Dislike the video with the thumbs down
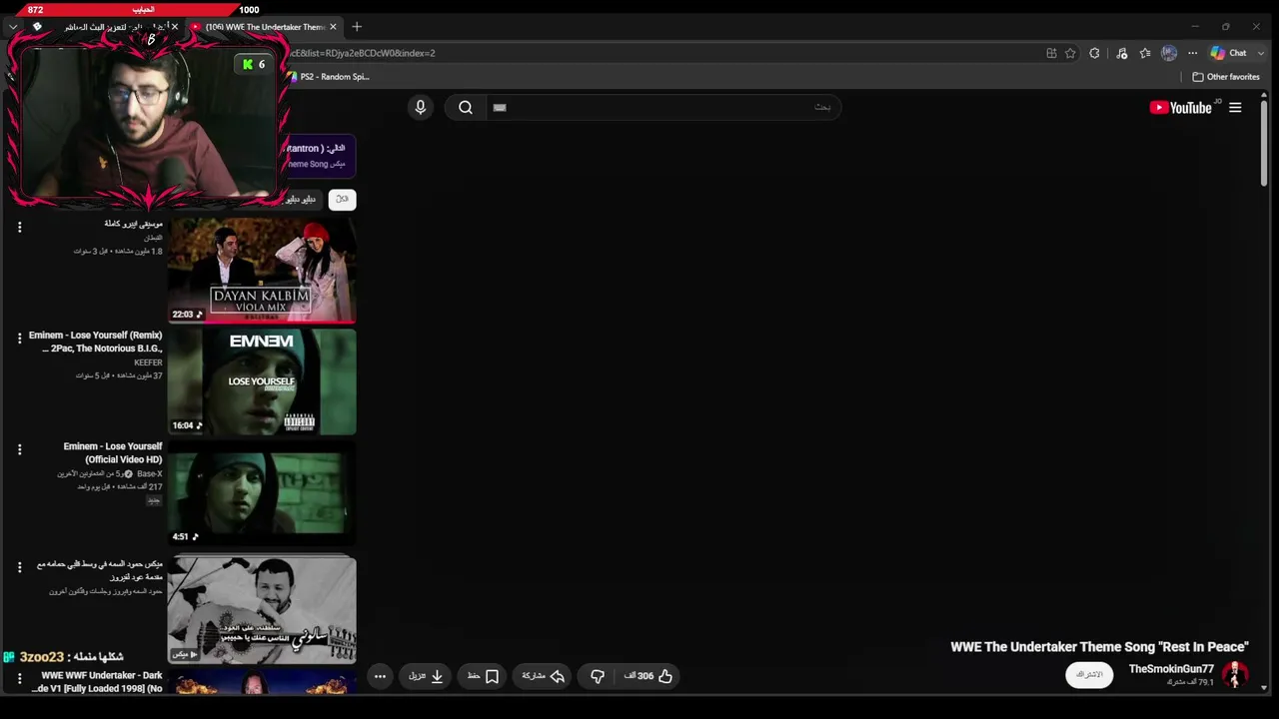Viewport: 1279px width, 719px height. point(598,676)
